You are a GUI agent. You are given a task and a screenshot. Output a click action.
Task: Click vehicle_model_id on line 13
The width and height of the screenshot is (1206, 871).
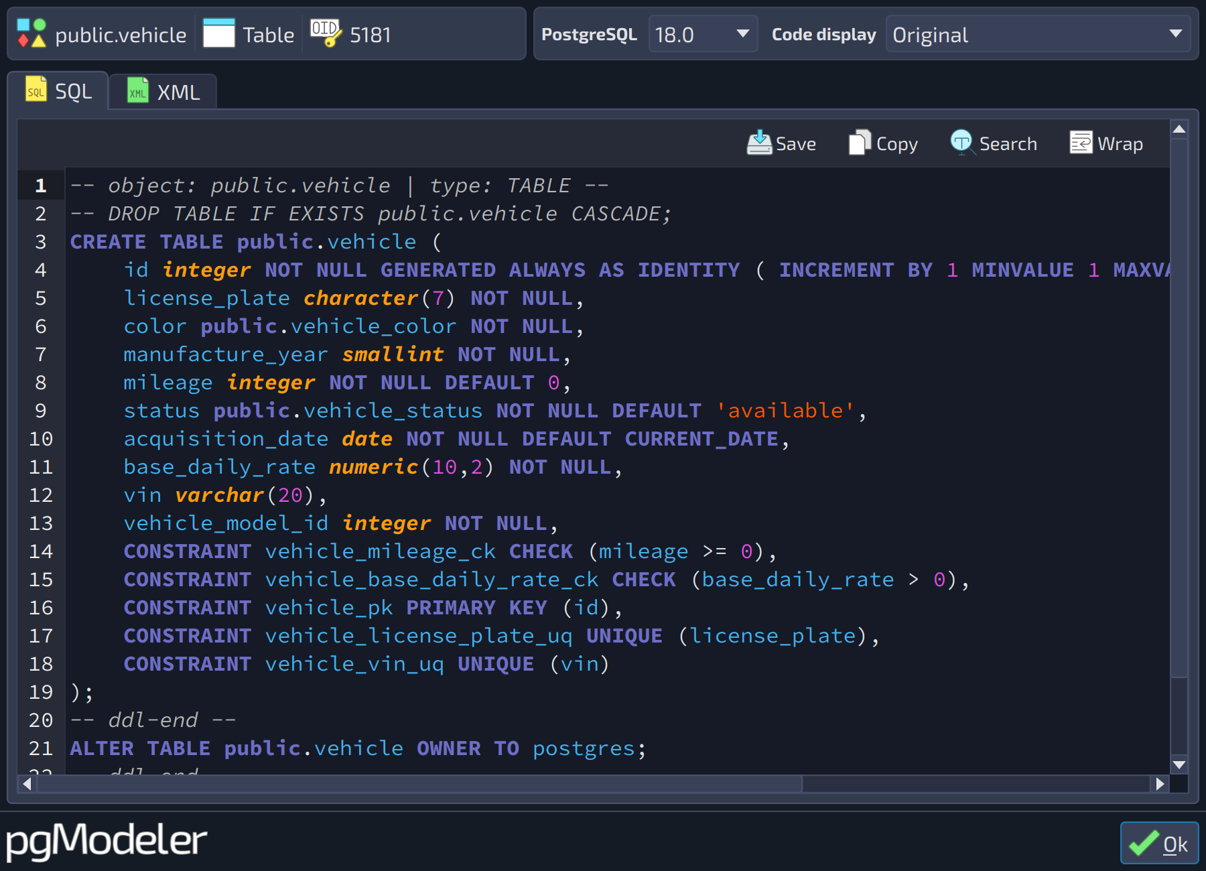point(226,523)
